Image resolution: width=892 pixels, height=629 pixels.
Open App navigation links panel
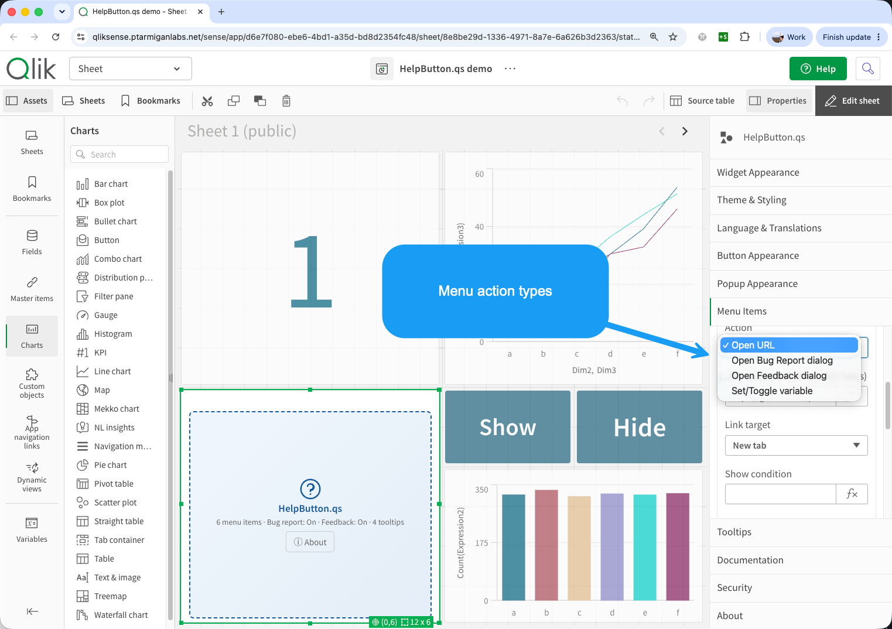32,432
